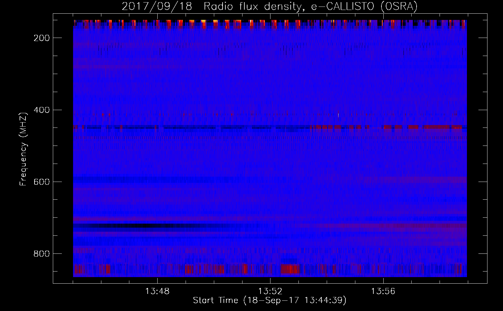This screenshot has height=311, width=503.
Task: Click the "Start Time (18-Sep-17 13:44:39)" label
Action: pos(270,300)
